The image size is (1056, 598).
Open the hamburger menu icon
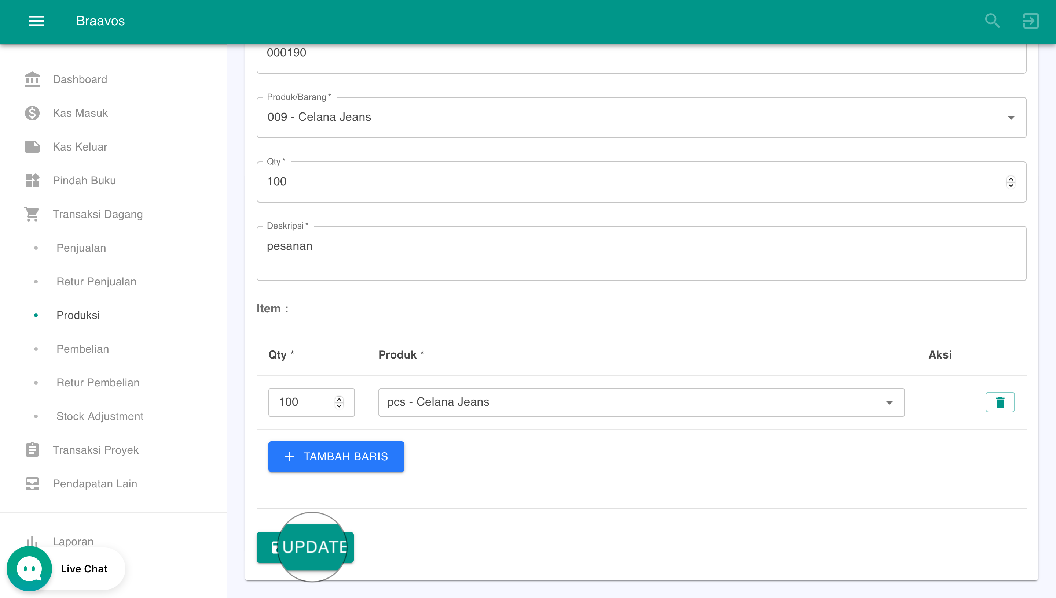click(36, 21)
